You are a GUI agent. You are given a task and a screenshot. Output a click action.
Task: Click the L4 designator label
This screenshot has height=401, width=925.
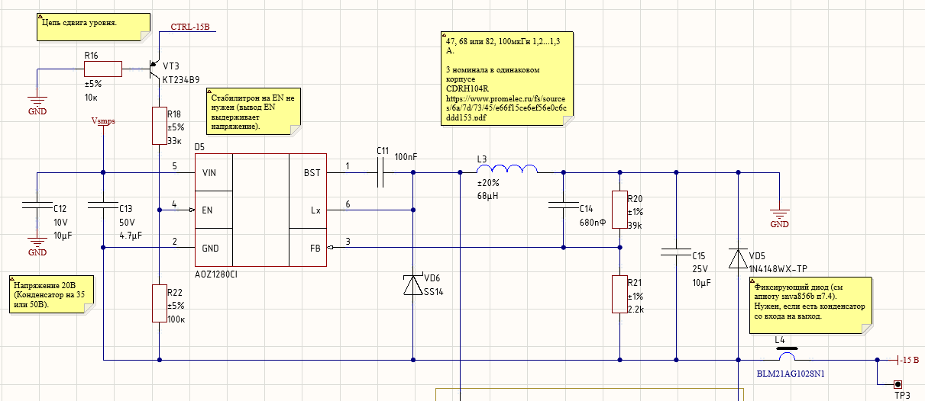tap(779, 340)
